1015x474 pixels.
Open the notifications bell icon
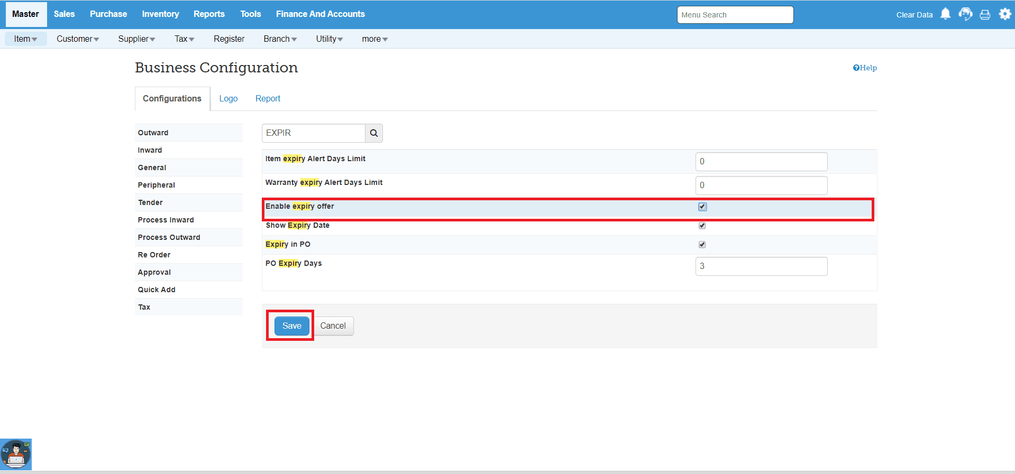(x=945, y=14)
